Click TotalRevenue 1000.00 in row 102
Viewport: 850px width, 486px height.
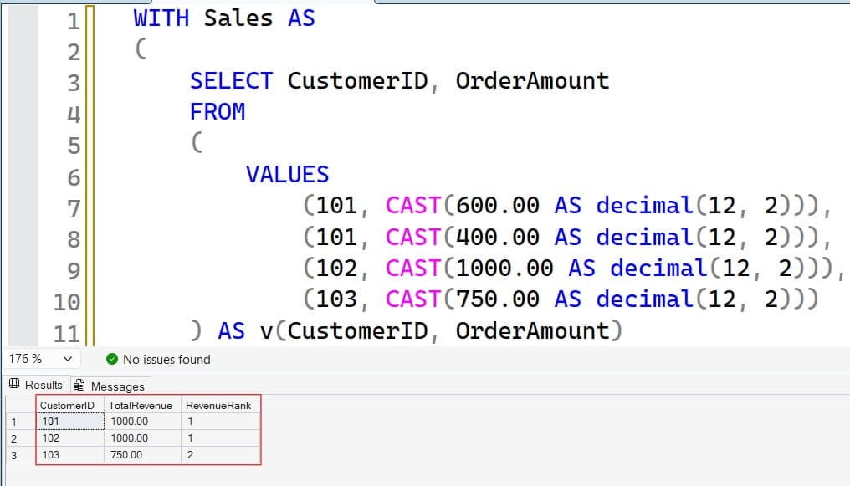tap(142, 437)
